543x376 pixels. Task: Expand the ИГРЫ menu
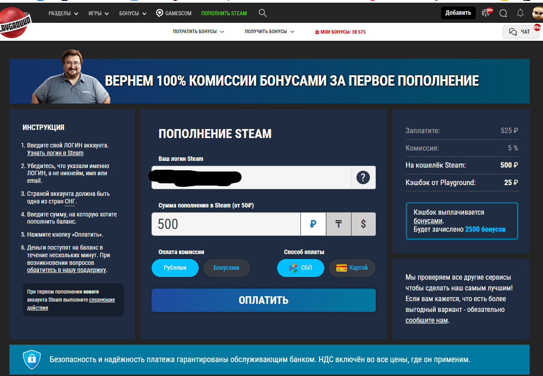point(99,13)
